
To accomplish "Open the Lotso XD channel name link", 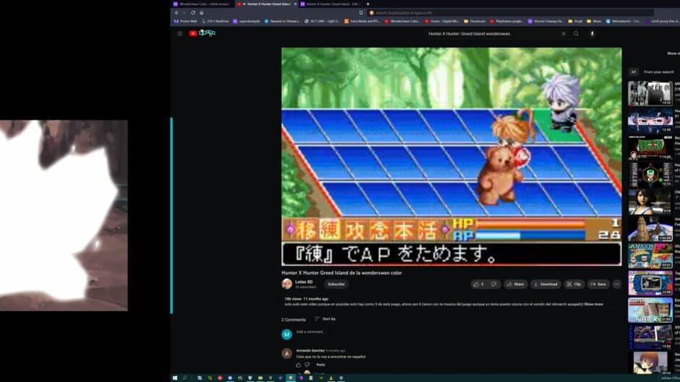I will 304,282.
